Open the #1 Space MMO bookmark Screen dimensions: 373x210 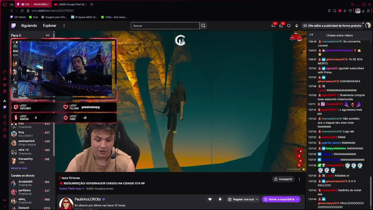tap(84, 17)
